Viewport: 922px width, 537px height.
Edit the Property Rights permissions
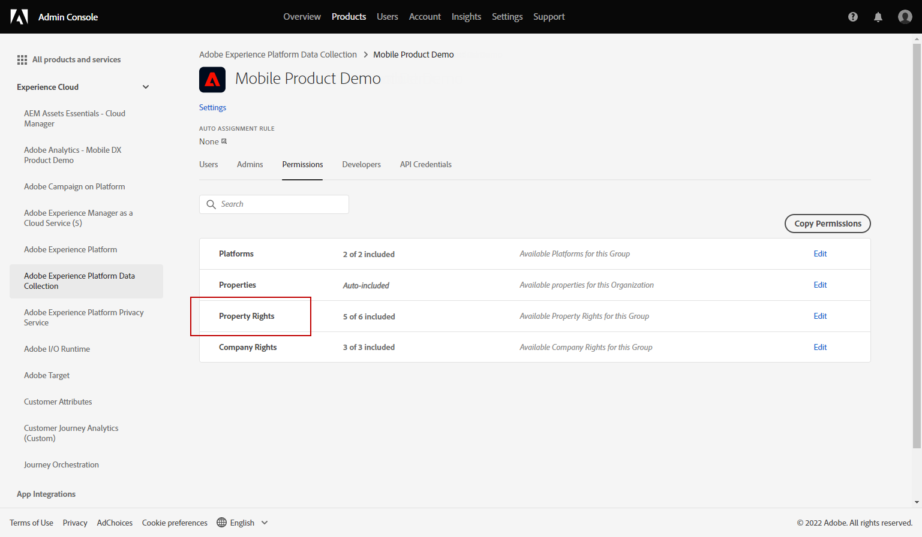click(x=820, y=316)
